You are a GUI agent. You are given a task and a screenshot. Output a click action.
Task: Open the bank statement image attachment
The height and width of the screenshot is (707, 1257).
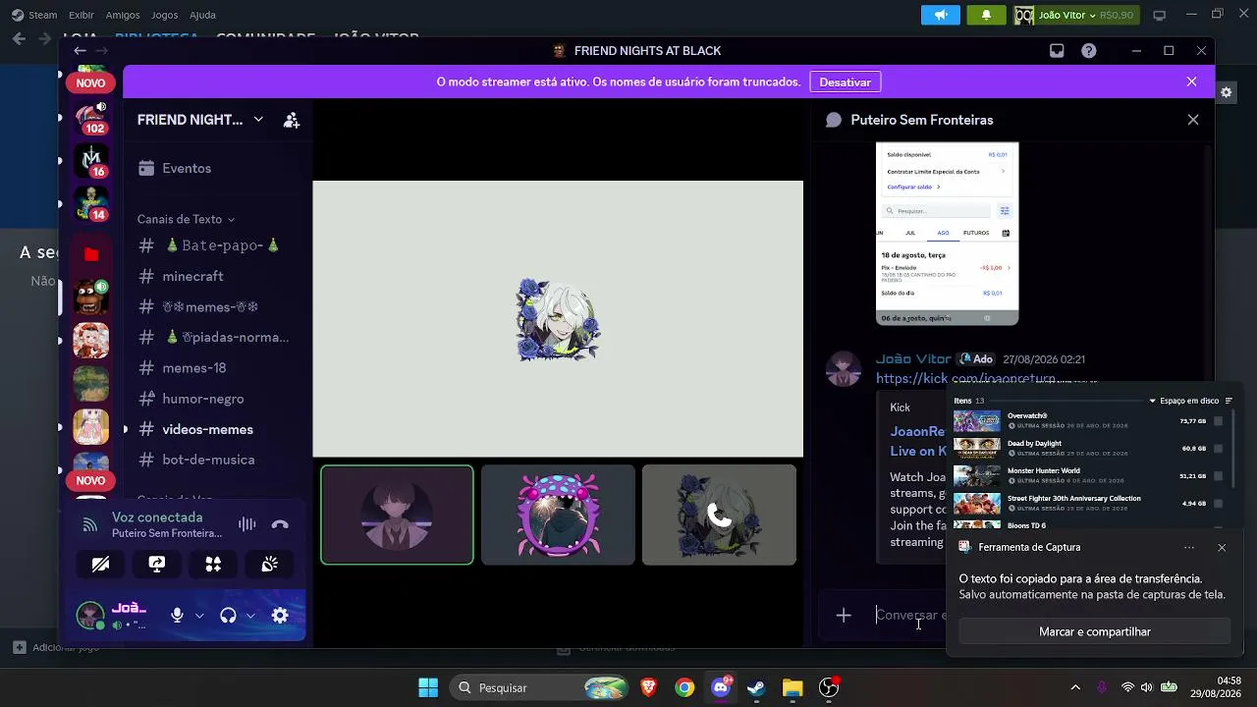[x=947, y=234]
